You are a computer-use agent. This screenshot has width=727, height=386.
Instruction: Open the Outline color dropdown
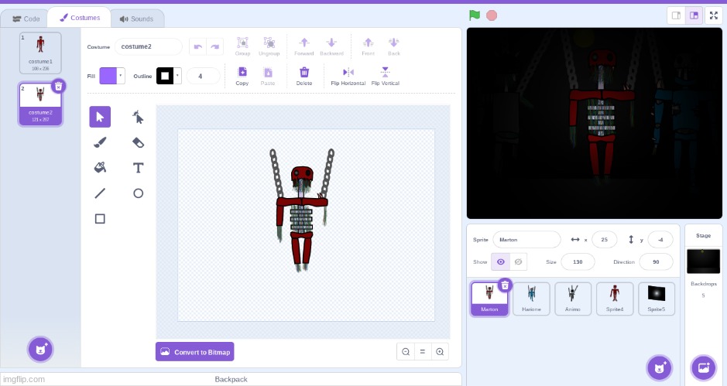(x=177, y=76)
